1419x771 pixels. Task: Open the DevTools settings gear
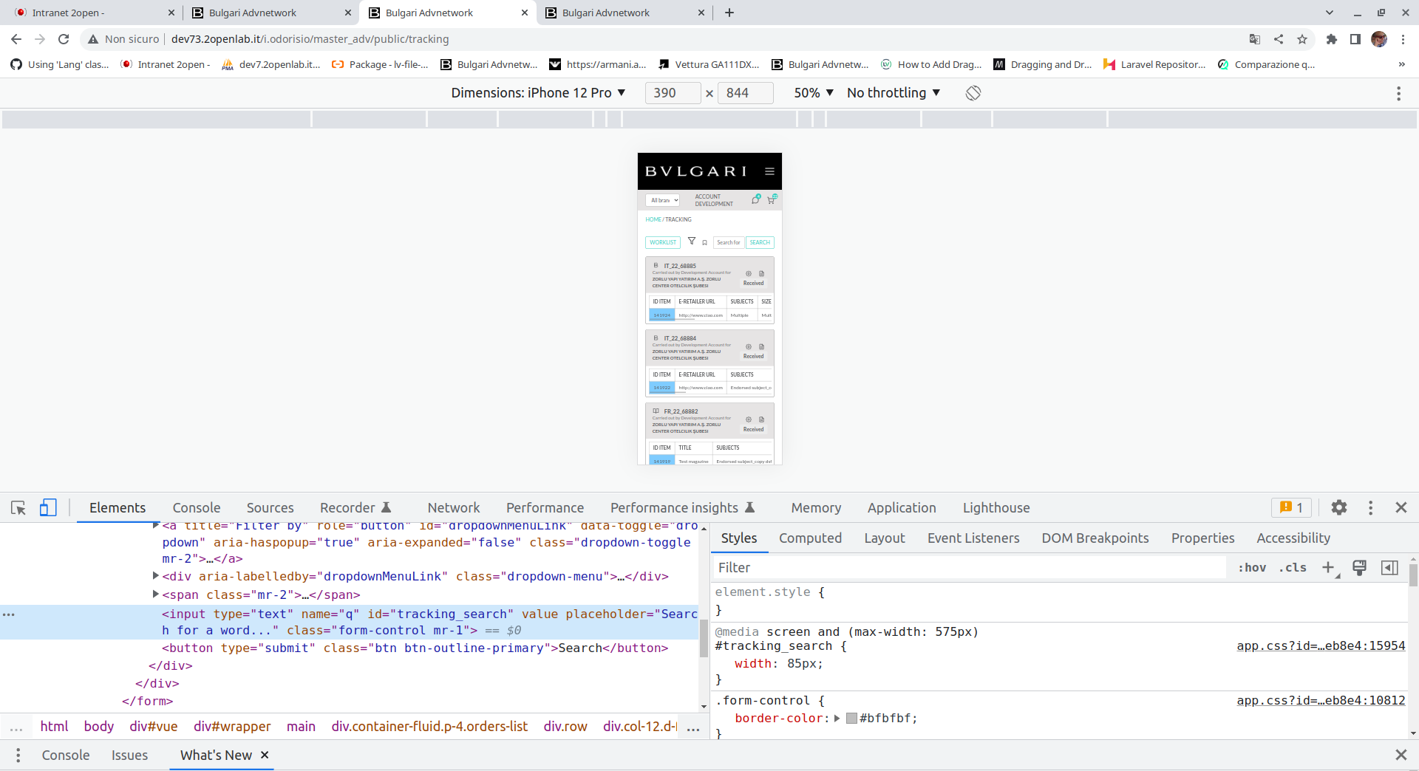tap(1339, 508)
